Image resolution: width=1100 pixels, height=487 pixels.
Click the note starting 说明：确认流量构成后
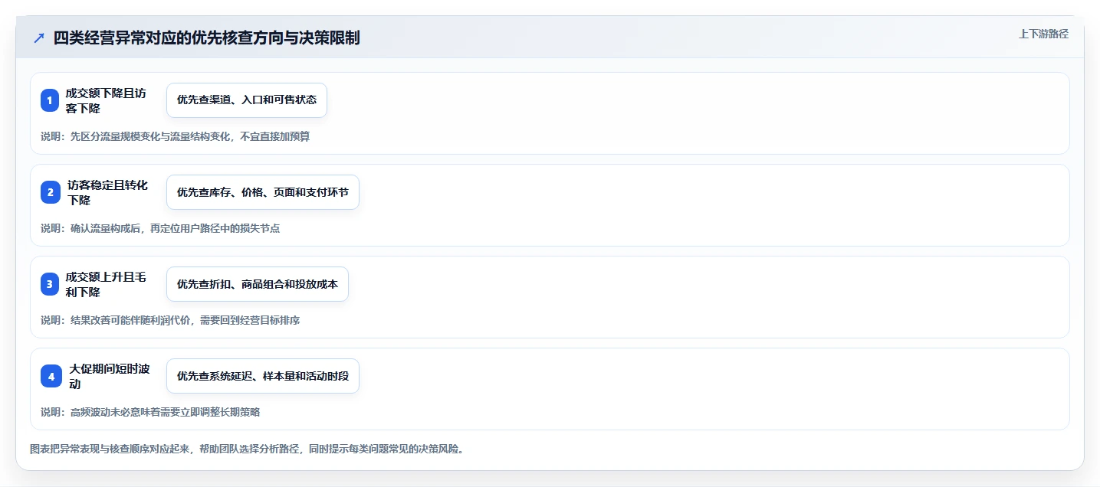coord(160,229)
